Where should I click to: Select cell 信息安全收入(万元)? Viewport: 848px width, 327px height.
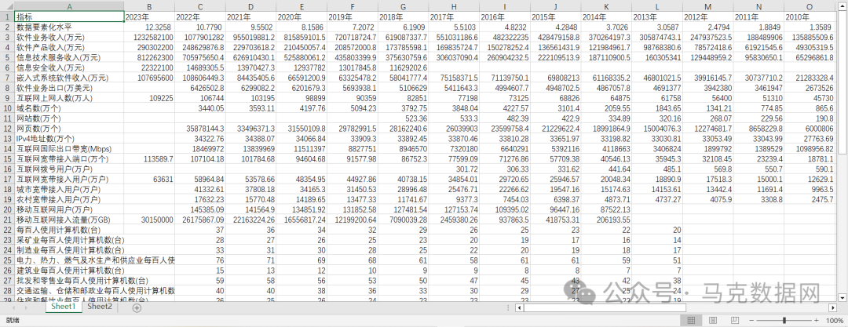pyautogui.click(x=68, y=67)
